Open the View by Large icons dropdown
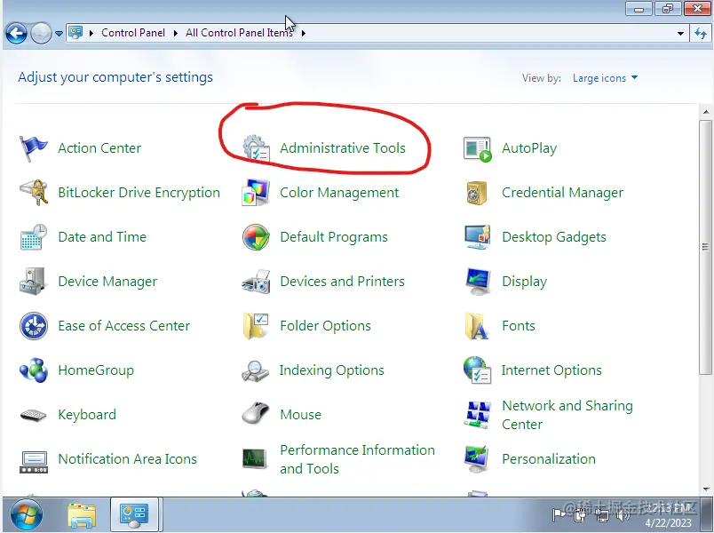The image size is (714, 533). point(605,78)
